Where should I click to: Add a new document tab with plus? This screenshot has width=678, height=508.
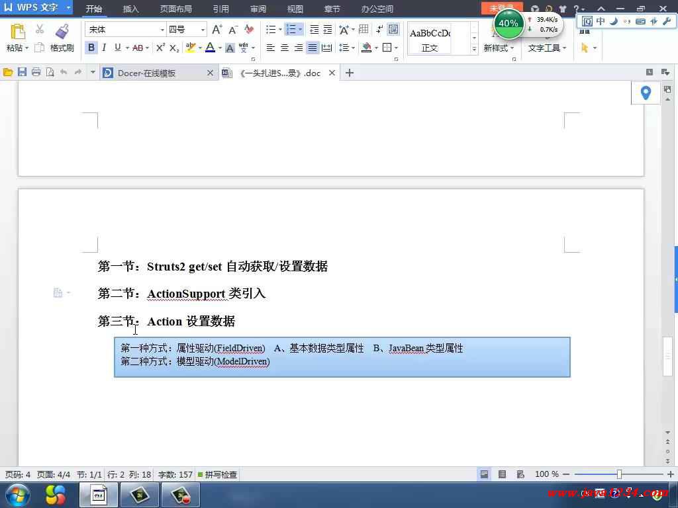coord(350,73)
